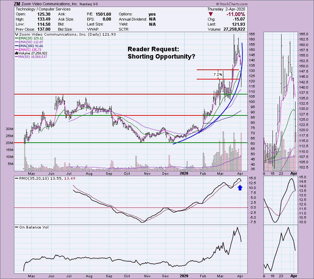Click the Ask Size: field label

tap(66, 19)
